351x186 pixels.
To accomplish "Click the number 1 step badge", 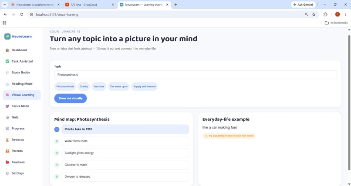I will (x=57, y=129).
